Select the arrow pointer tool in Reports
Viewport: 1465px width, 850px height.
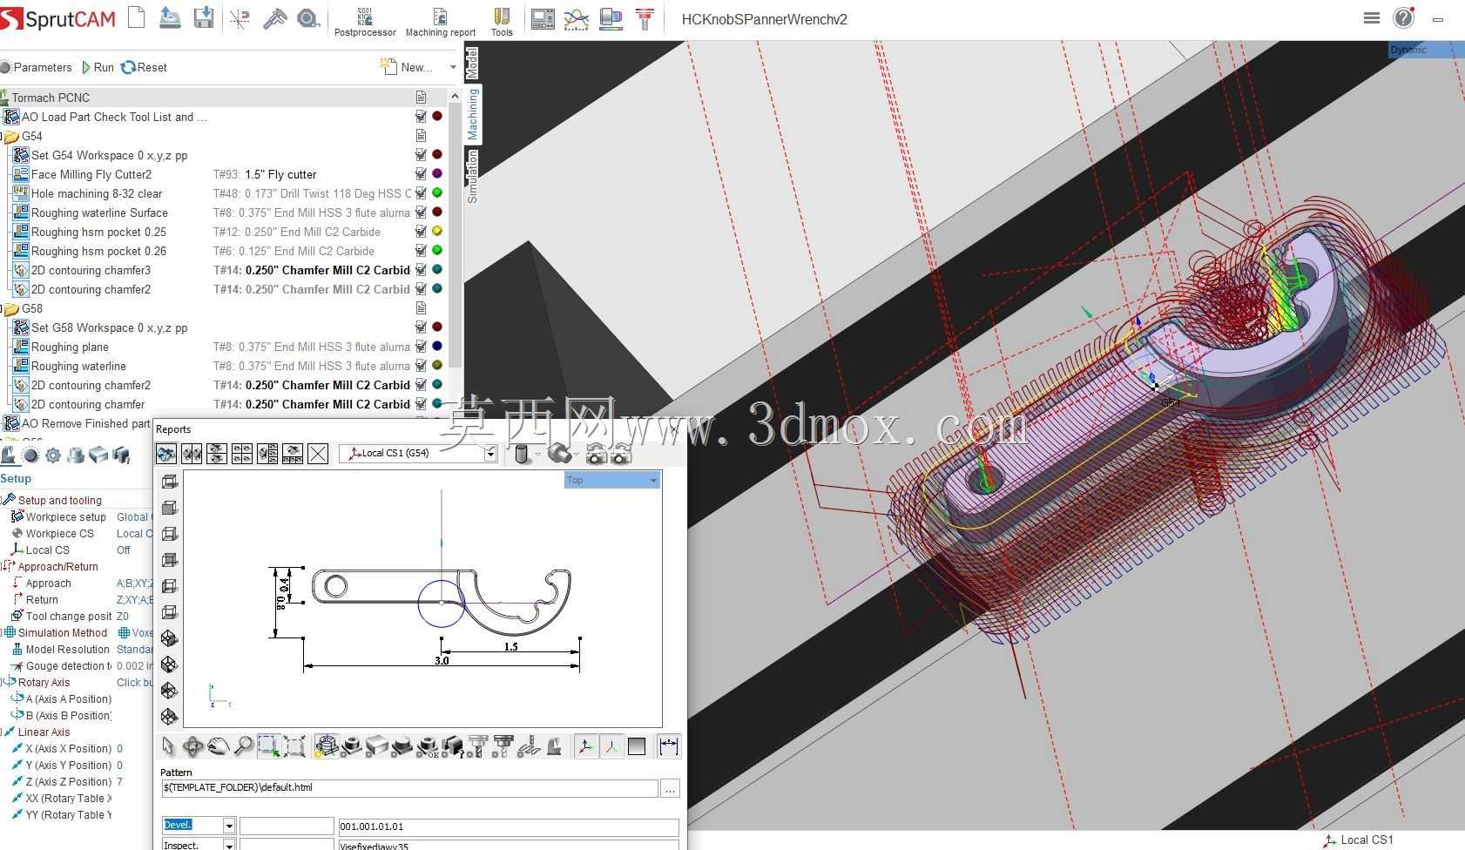169,746
